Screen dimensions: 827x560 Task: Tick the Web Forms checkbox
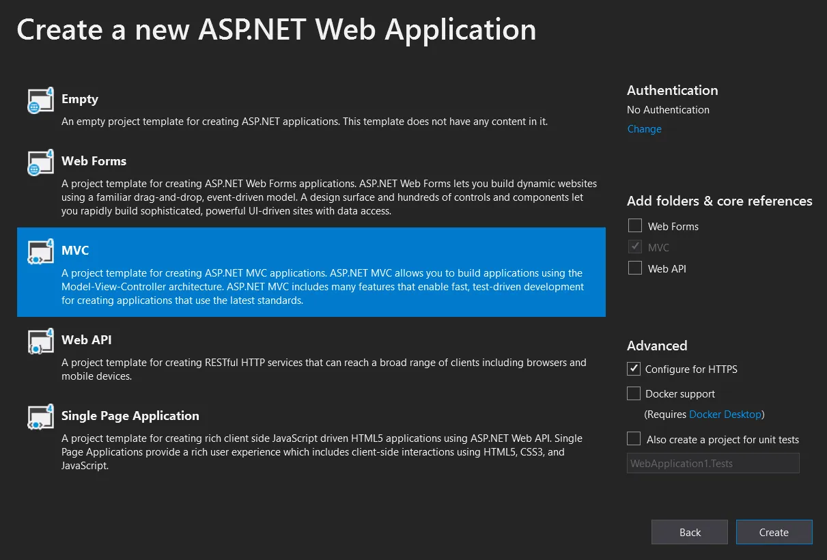pyautogui.click(x=635, y=225)
